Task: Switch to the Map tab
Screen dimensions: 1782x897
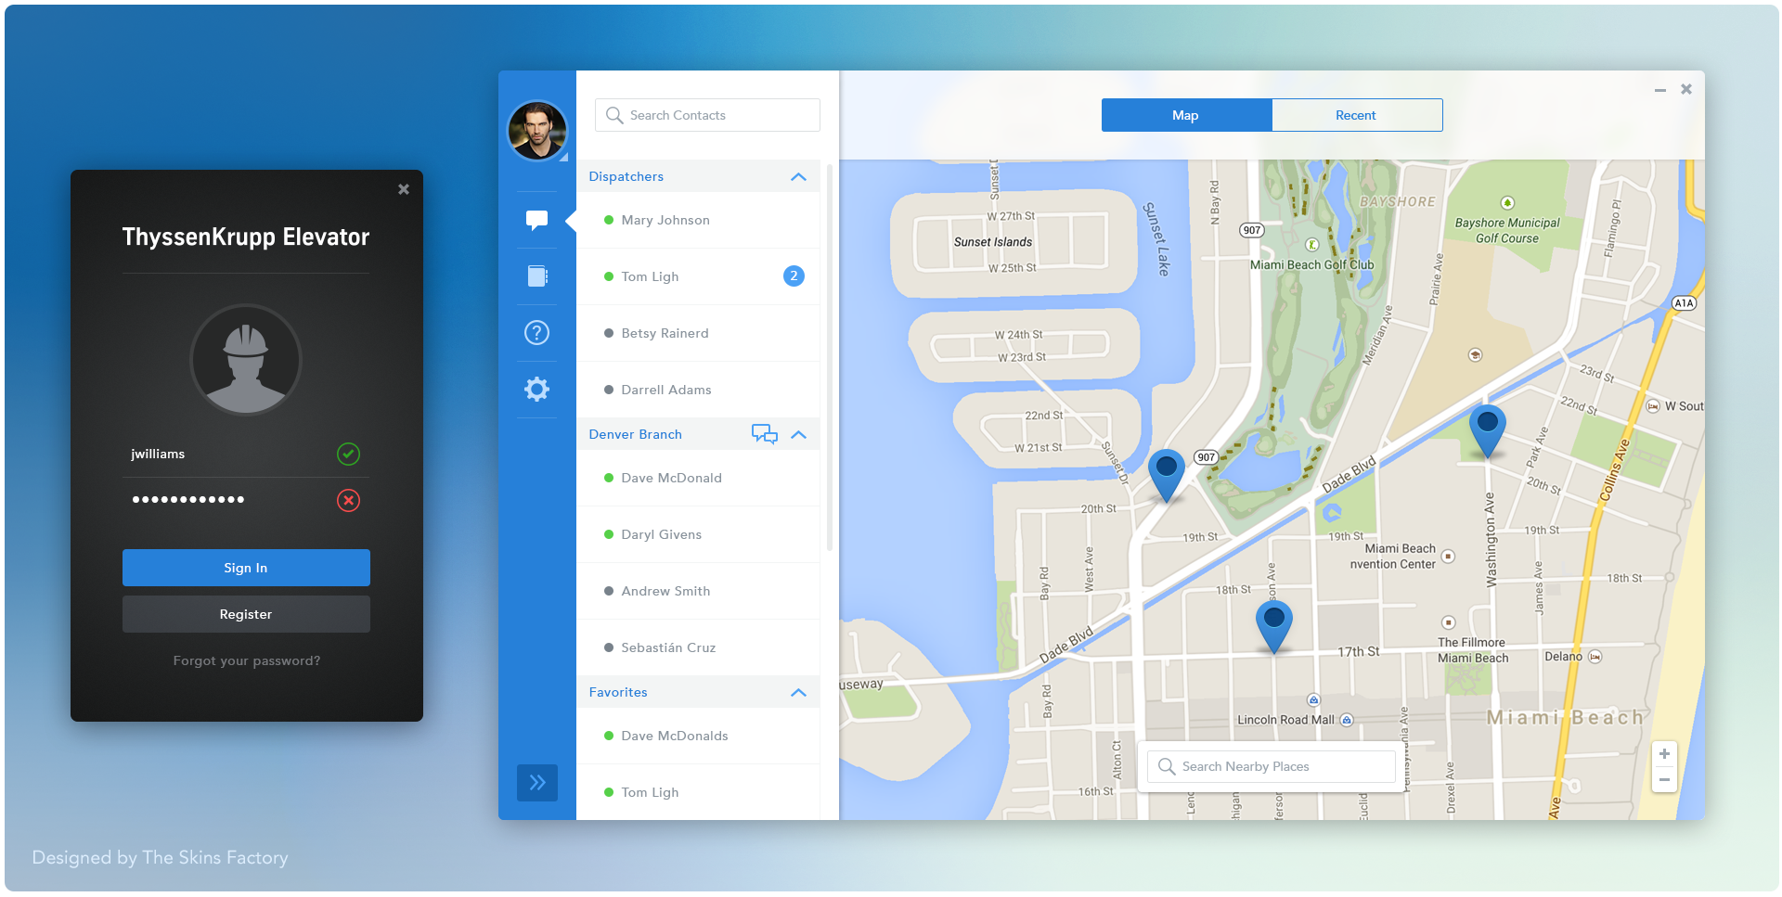Action: [x=1186, y=115]
